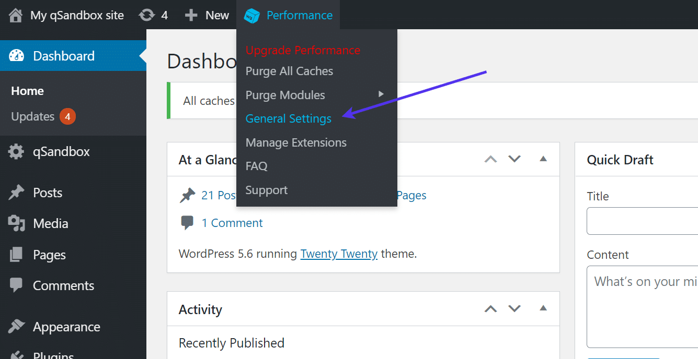Open the Twenty Twenty theme link

pyautogui.click(x=339, y=254)
